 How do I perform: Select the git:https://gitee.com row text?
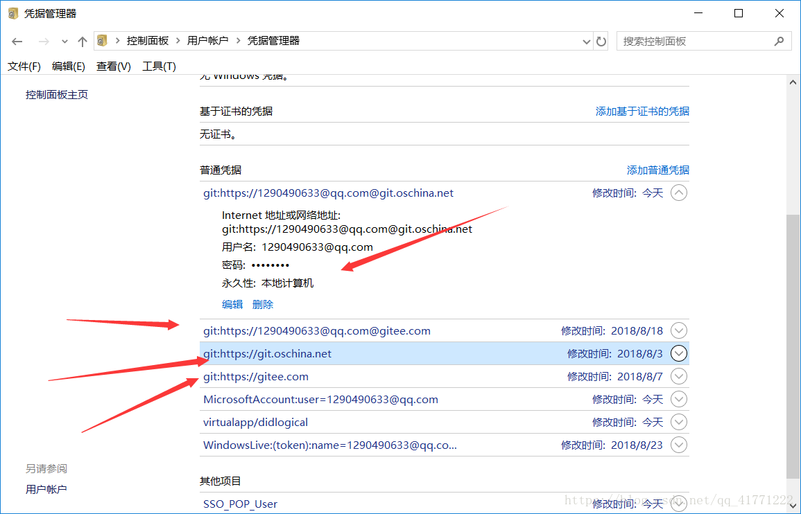[256, 377]
